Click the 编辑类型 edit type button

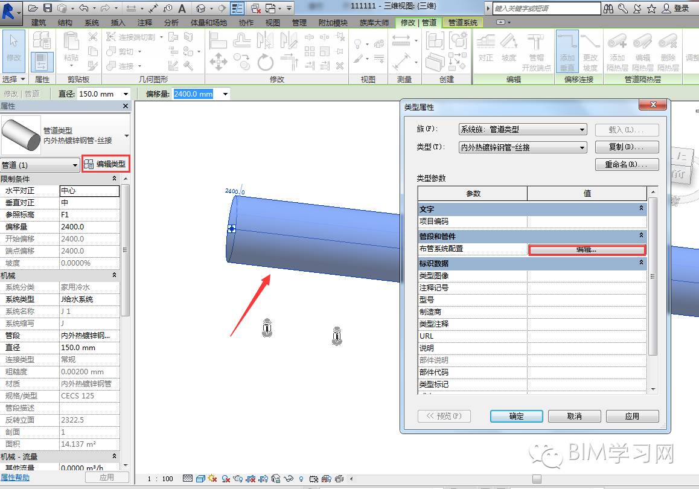click(106, 164)
